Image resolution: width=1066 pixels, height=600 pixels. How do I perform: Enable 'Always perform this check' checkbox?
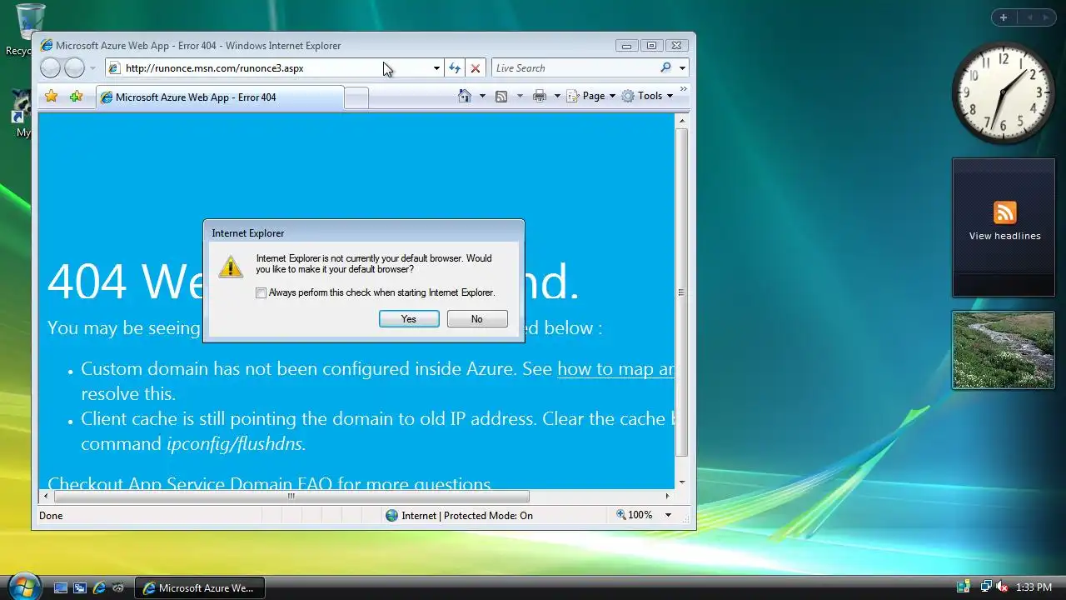click(262, 293)
